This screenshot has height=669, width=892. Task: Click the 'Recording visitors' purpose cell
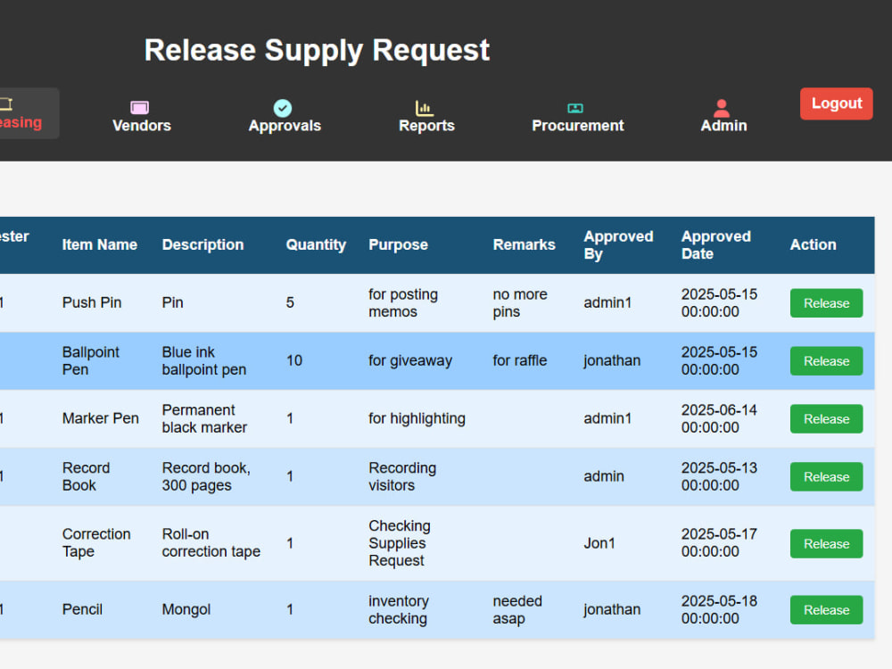402,476
